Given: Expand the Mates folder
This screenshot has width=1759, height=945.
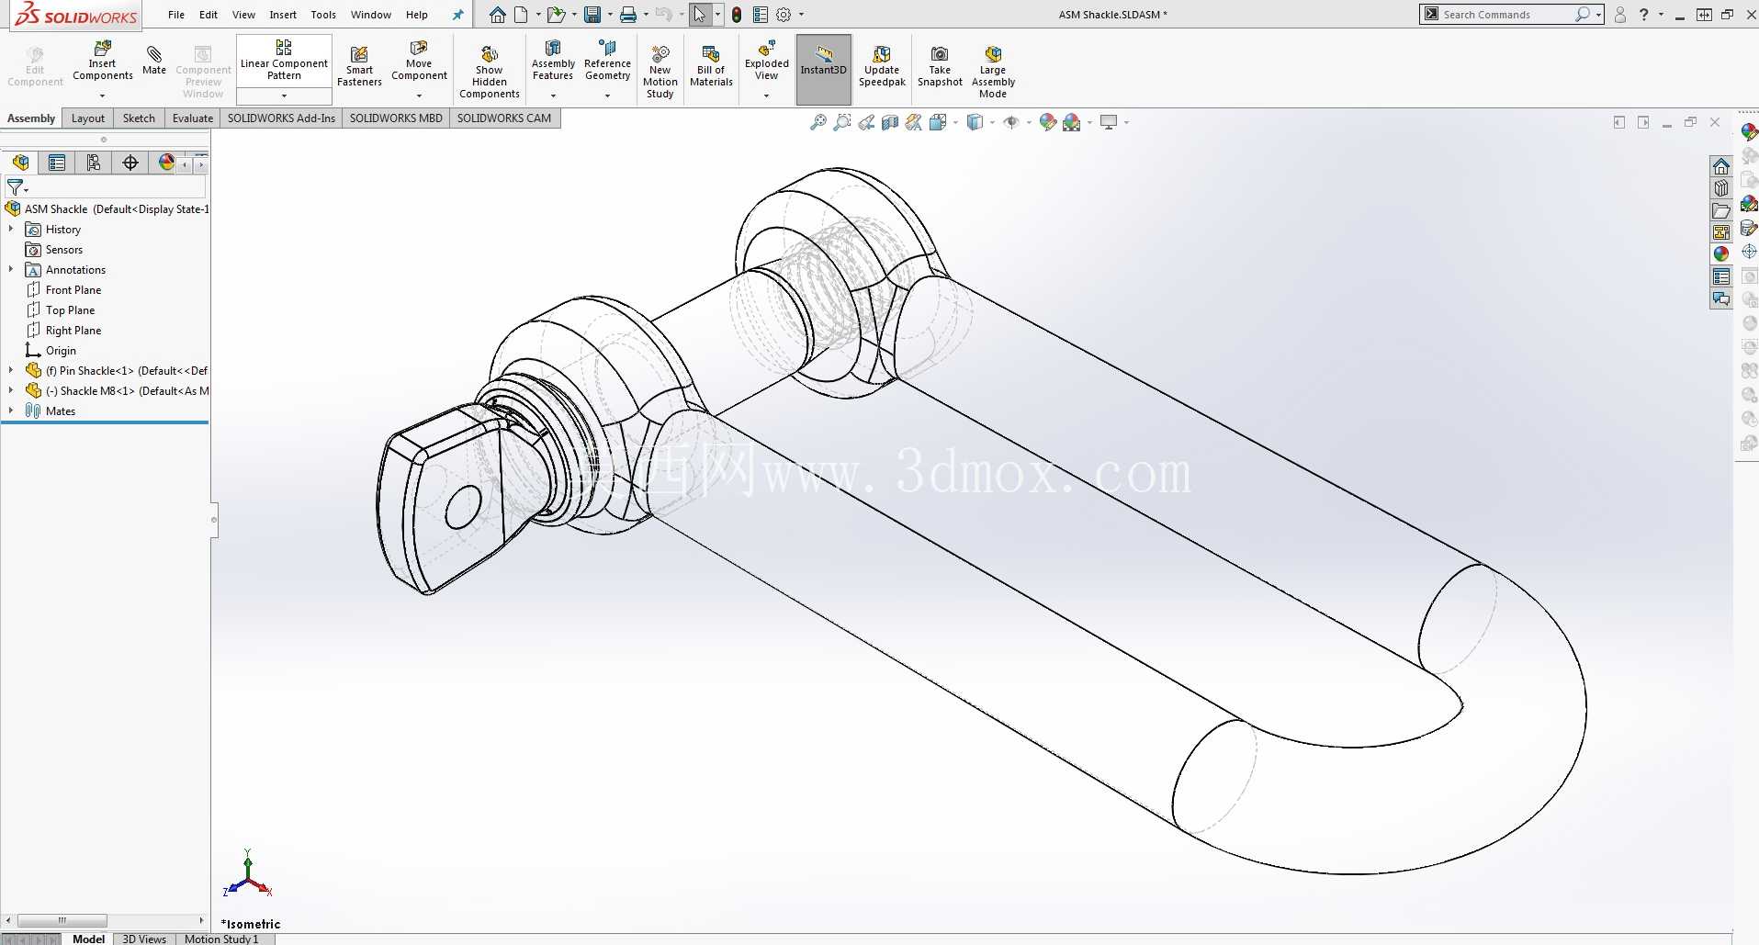Looking at the screenshot, I should coord(11,411).
